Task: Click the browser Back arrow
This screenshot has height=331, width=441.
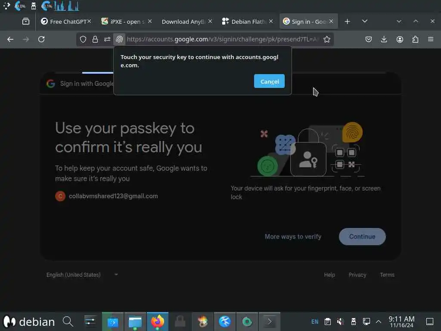Action: pos(10,39)
